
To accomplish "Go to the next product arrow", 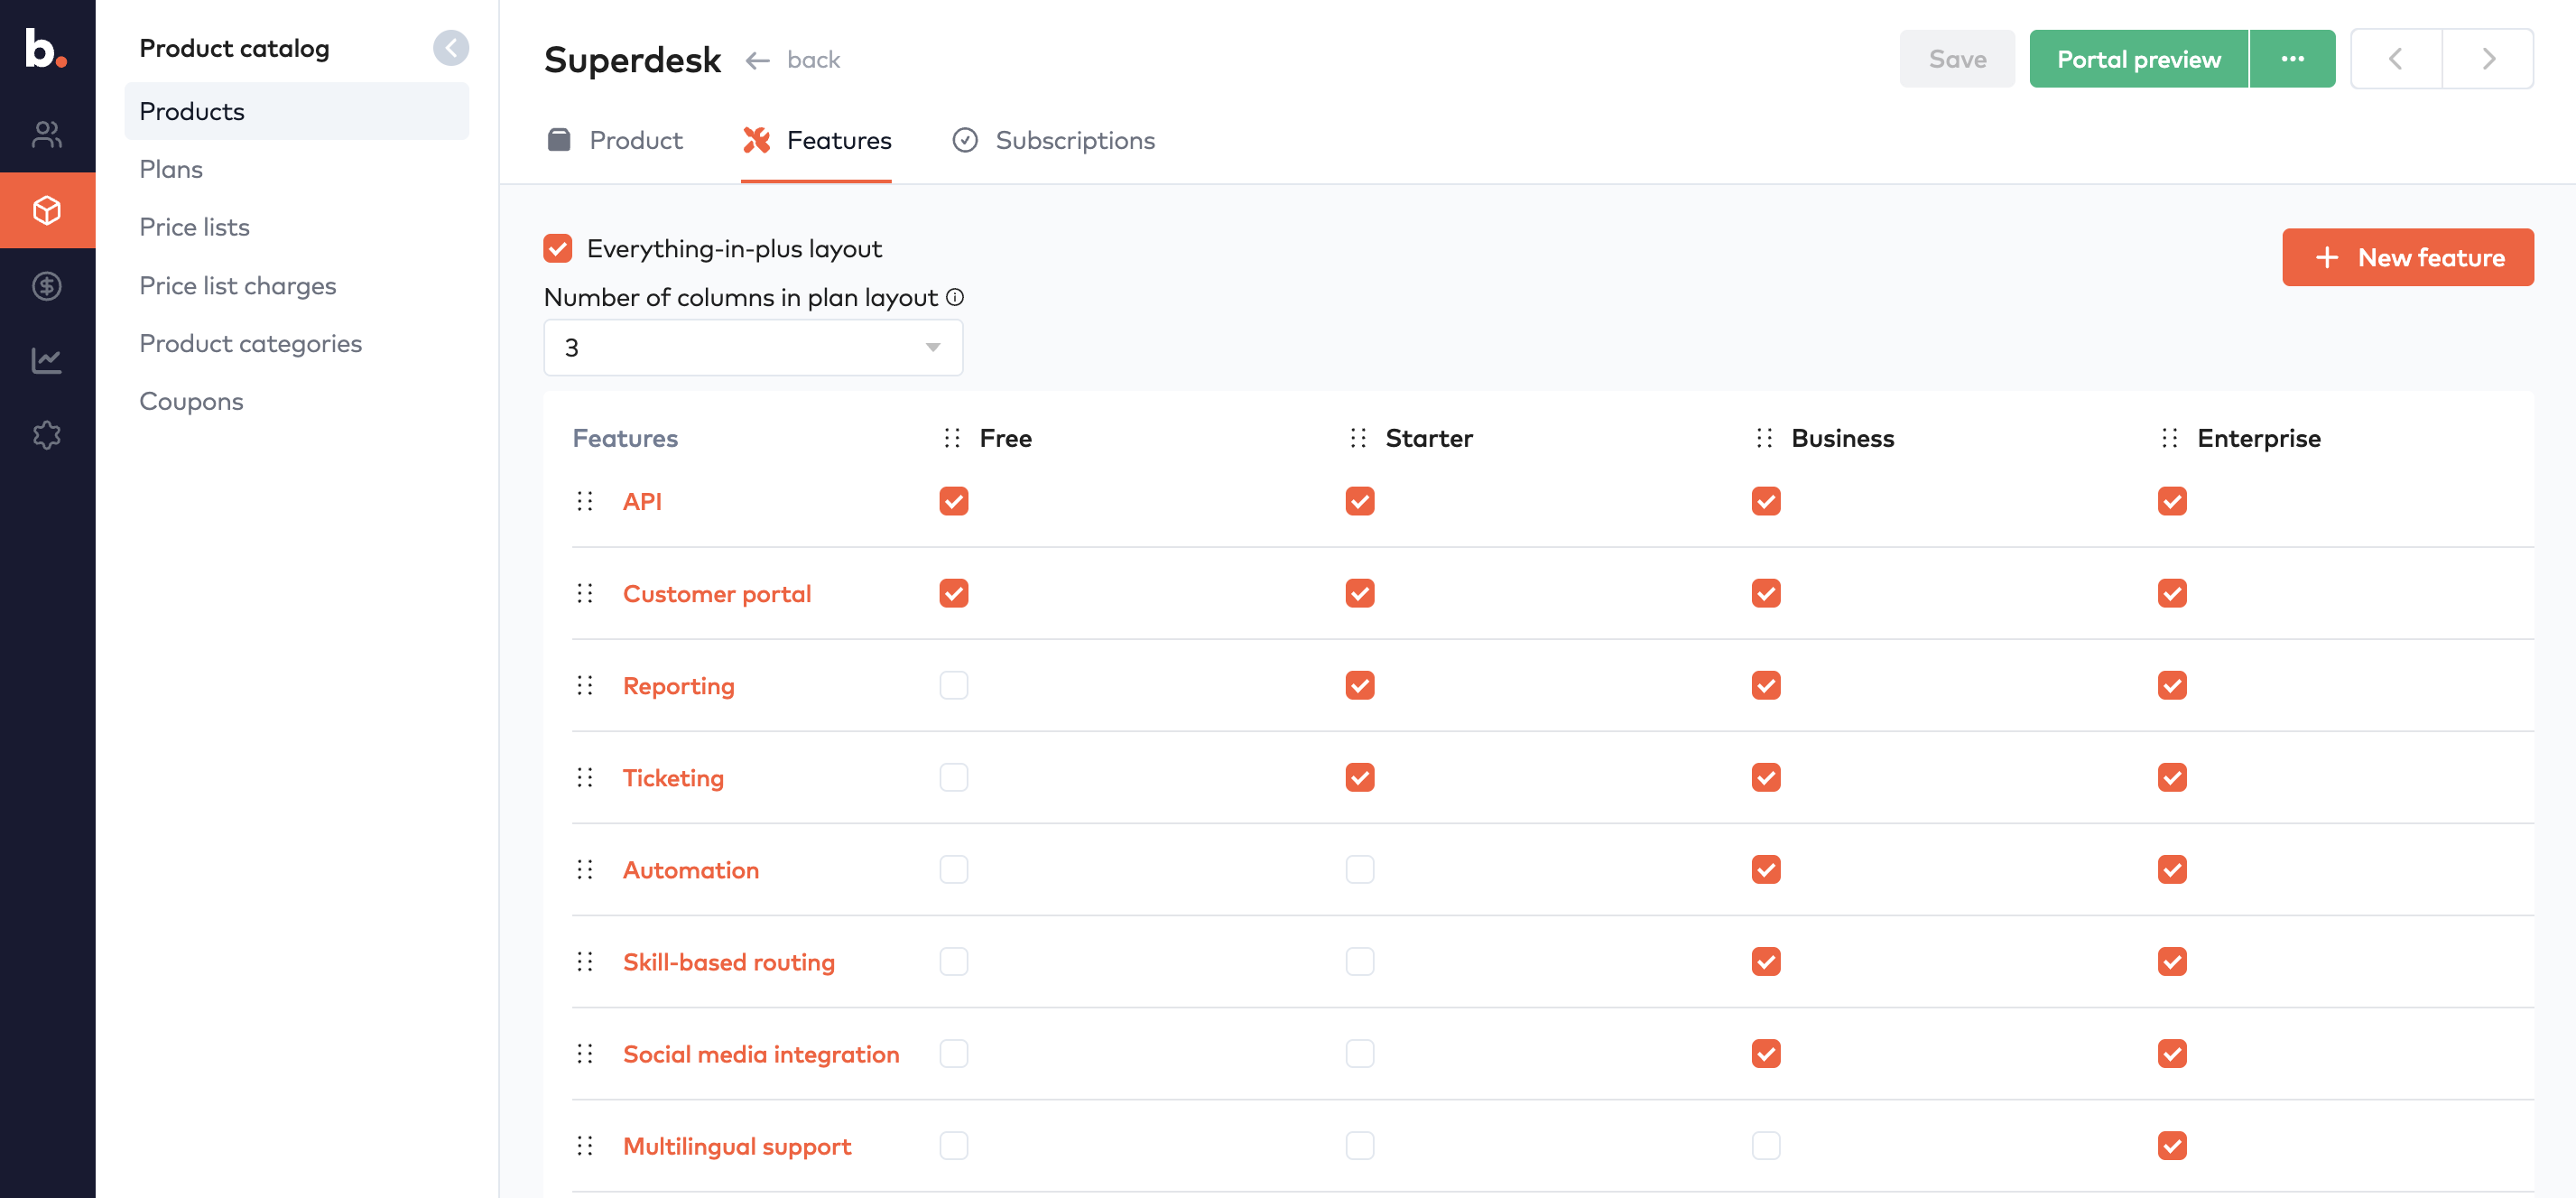I will coord(2488,59).
